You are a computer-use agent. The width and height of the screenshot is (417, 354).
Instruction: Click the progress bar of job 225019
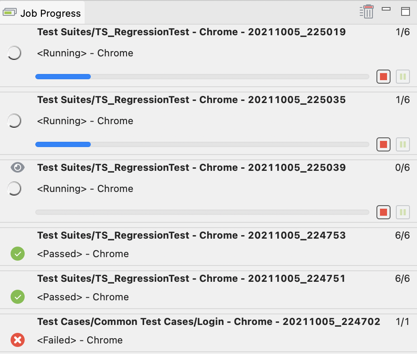202,77
